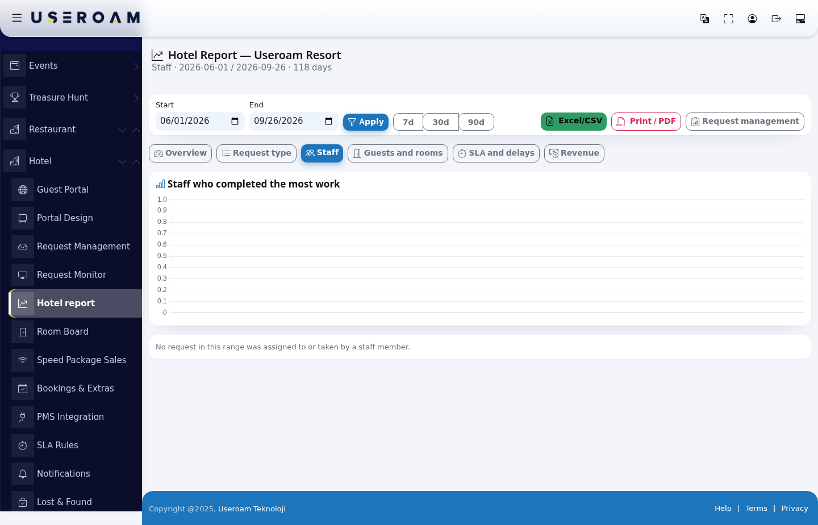Click the logout icon
Screen dimensions: 818x525
pyautogui.click(x=776, y=19)
